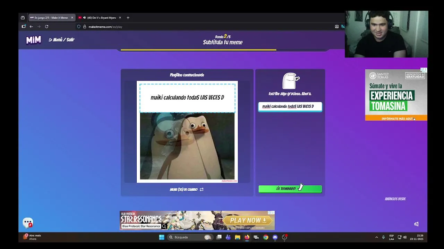444x249 pixels.
Task: Toggle the browser sidebar icon
Action: (x=24, y=27)
